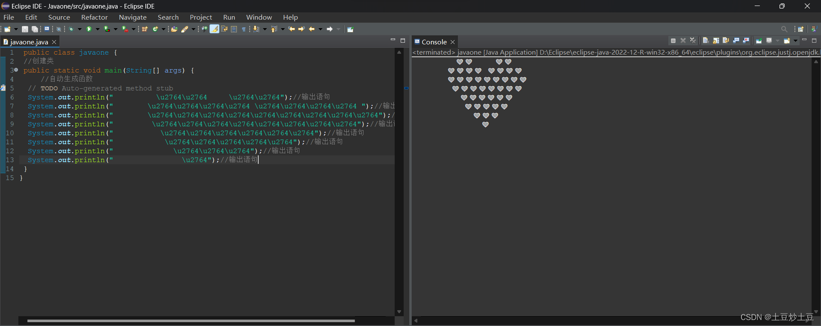This screenshot has height=326, width=821.
Task: Click the editor scroll-down arrow
Action: click(399, 312)
